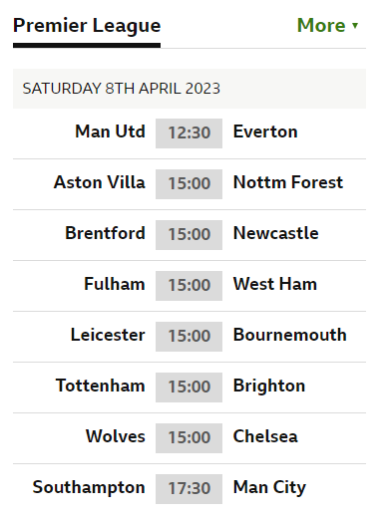Click the Wolves v Chelsea kick-off time
Viewport: 389px width, 520px height.
click(x=189, y=438)
